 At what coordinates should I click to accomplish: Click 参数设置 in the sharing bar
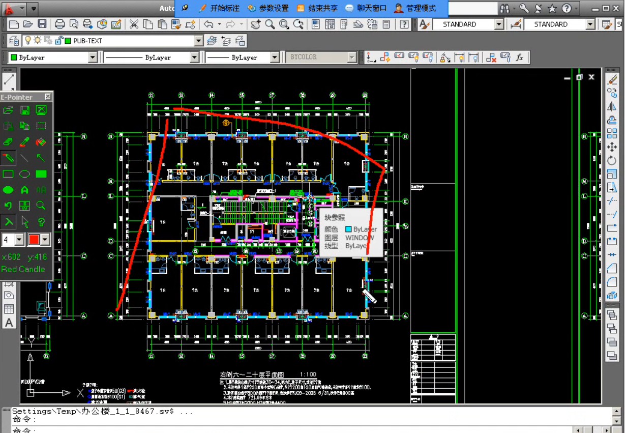pyautogui.click(x=268, y=8)
